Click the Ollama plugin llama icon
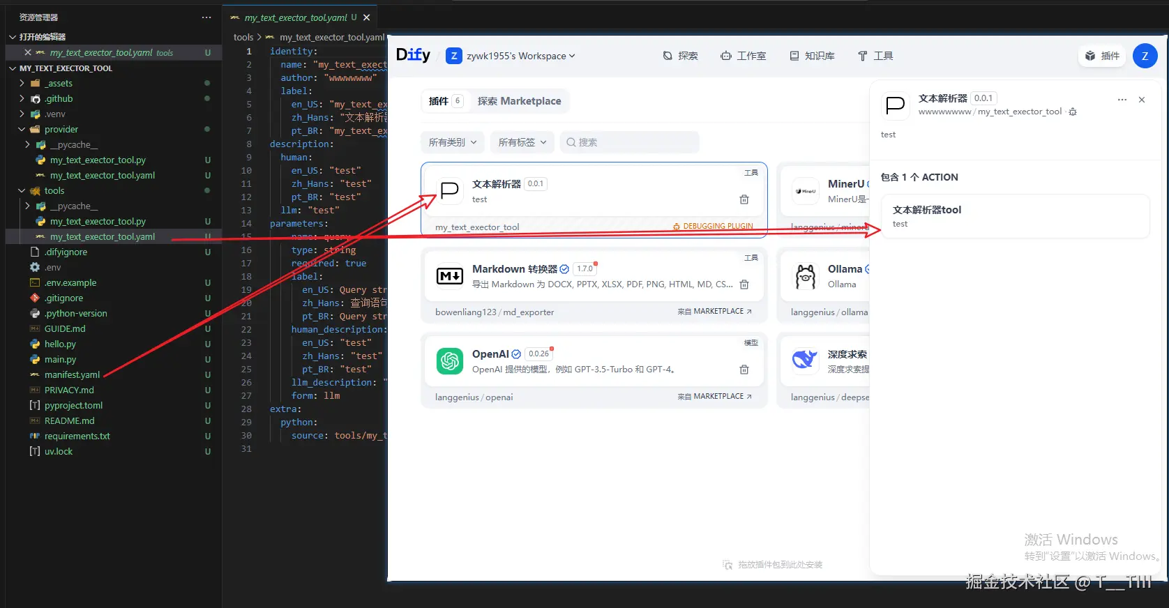The height and width of the screenshot is (608, 1169). click(806, 276)
